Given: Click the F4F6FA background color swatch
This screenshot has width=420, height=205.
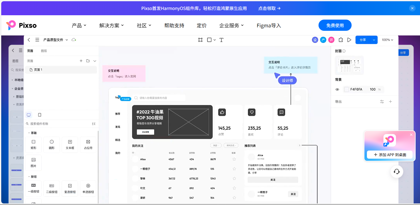Looking at the screenshot, I should point(347,90).
